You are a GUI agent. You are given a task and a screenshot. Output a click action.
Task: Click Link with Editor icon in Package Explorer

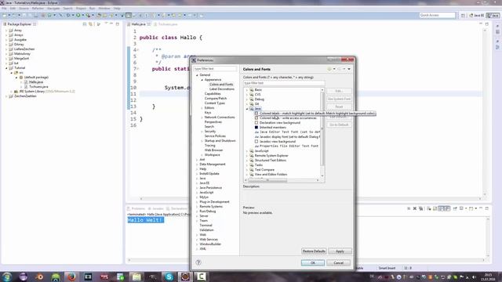click(x=91, y=24)
